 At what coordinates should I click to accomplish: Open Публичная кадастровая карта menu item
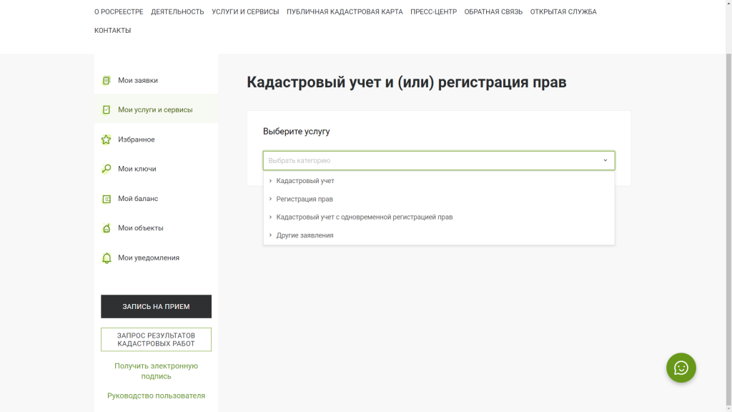(345, 12)
